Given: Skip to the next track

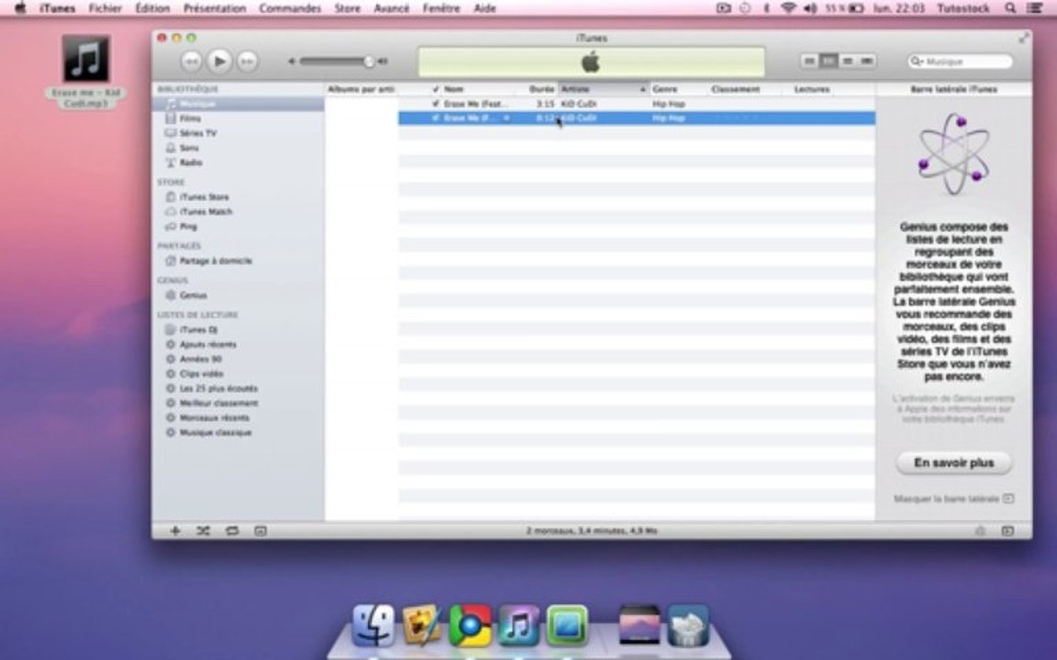Looking at the screenshot, I should 248,61.
